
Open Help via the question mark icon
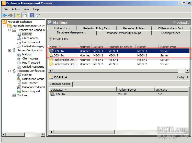point(32,15)
